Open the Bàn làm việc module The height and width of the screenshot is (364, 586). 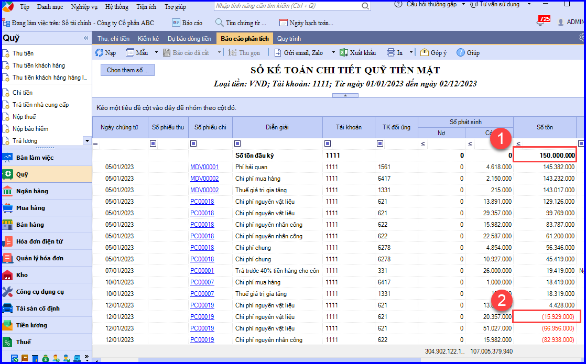point(47,158)
